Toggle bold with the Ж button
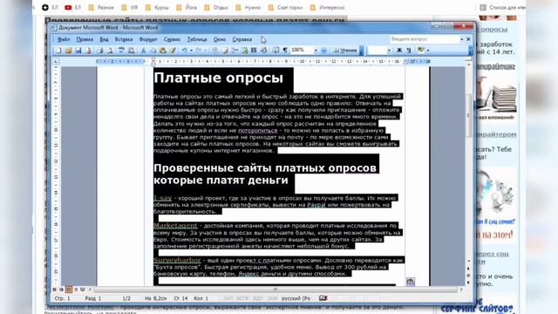The width and height of the screenshot is (558, 314). [399, 51]
